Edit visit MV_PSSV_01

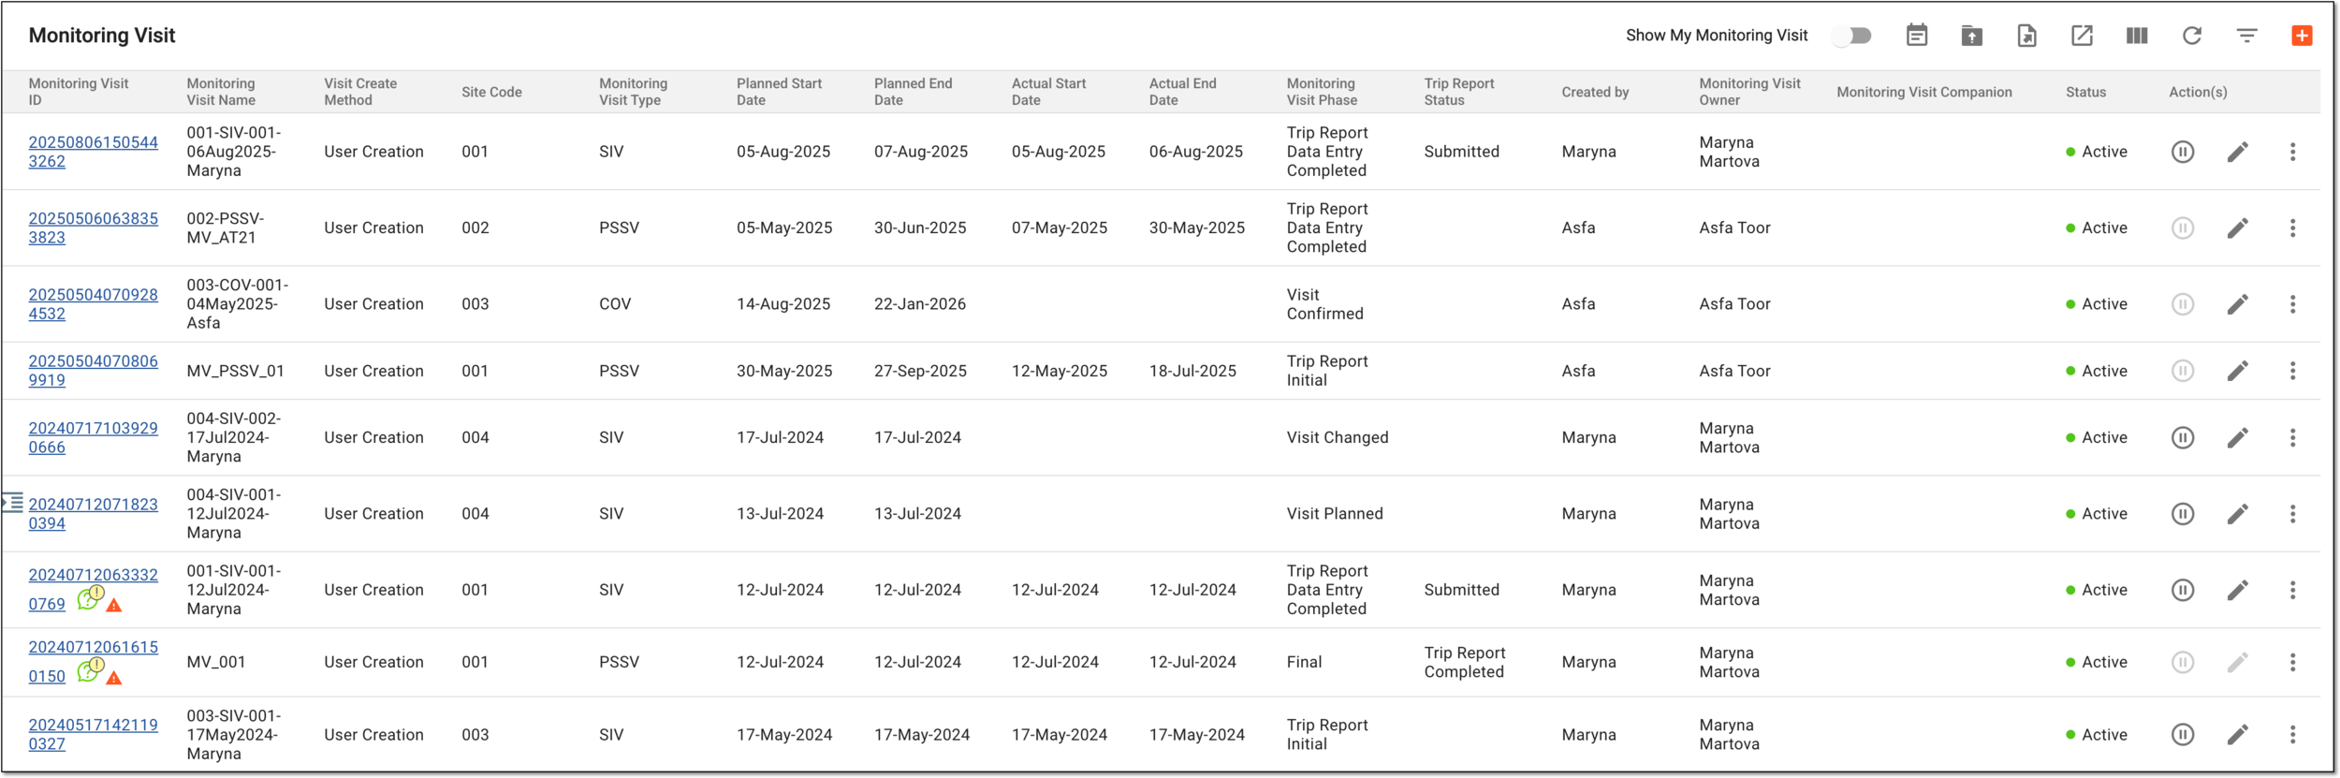(x=2238, y=371)
